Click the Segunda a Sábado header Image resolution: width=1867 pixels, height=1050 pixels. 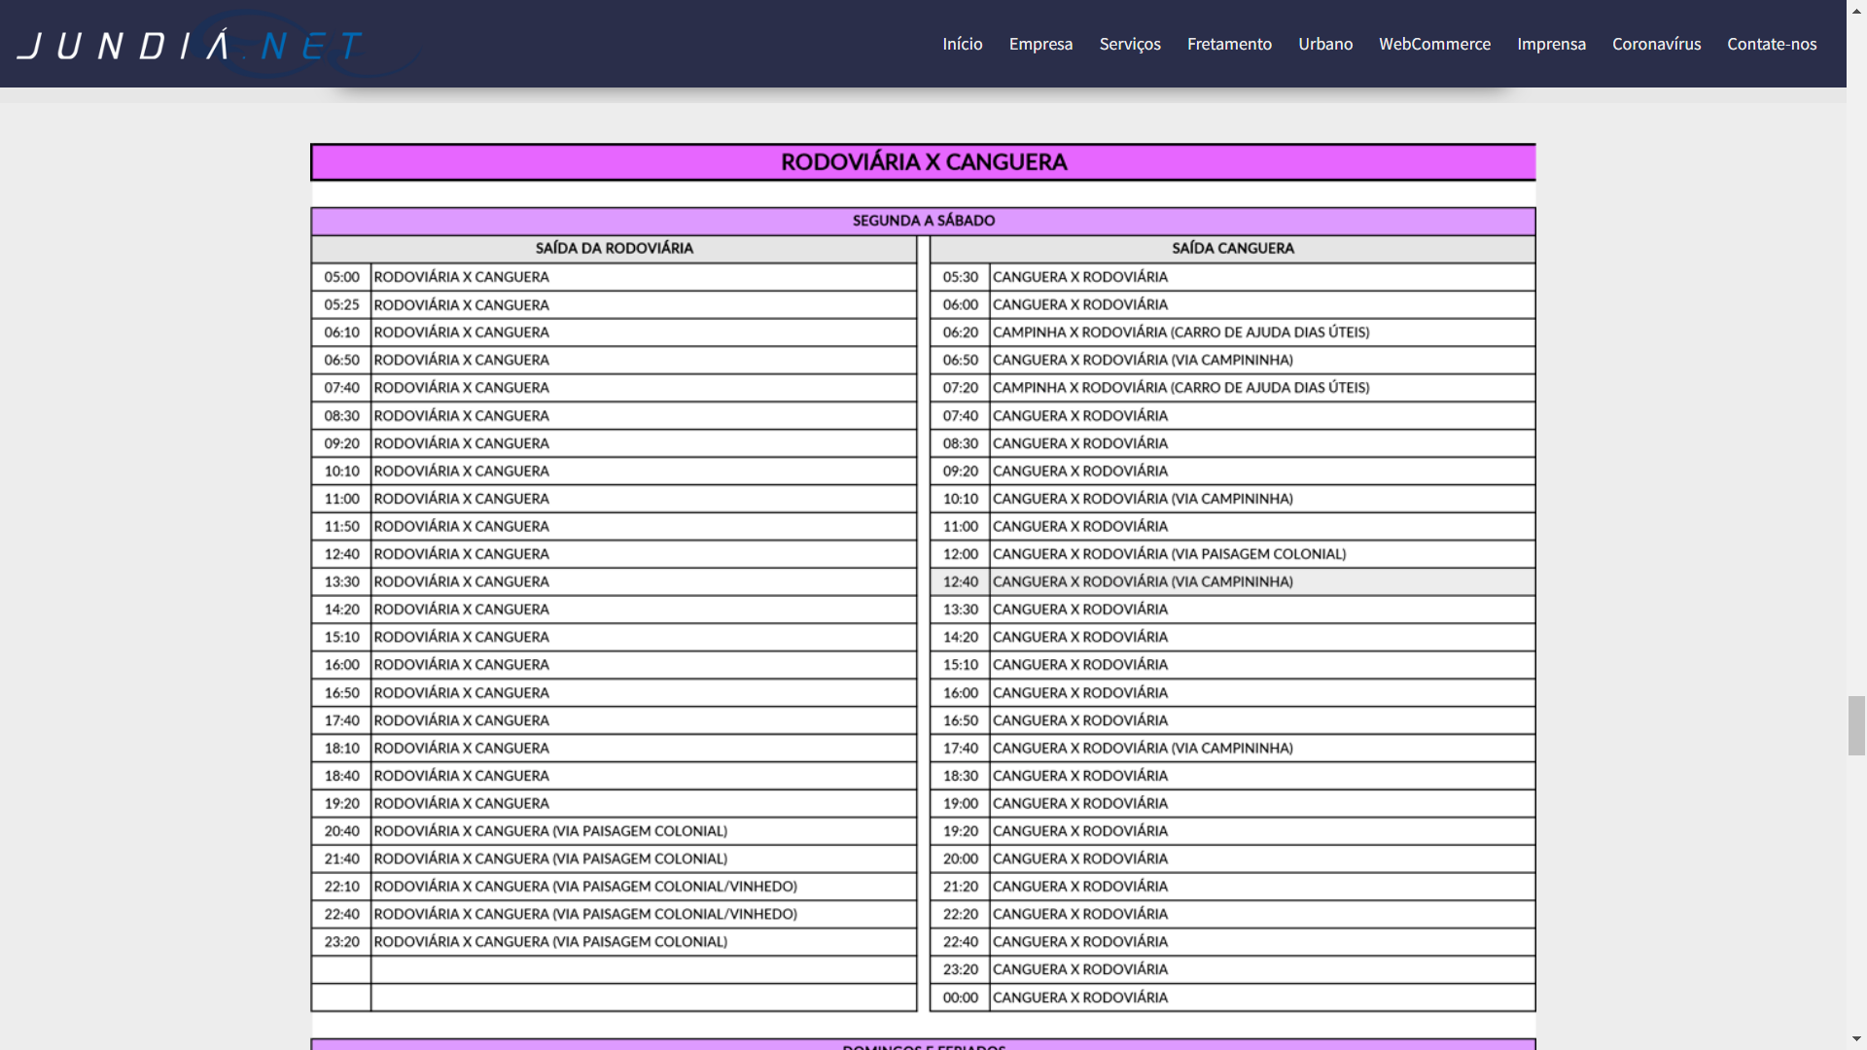[923, 221]
